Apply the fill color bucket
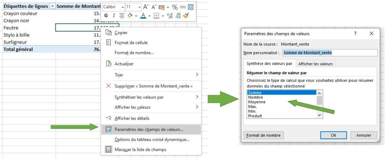 [130, 16]
